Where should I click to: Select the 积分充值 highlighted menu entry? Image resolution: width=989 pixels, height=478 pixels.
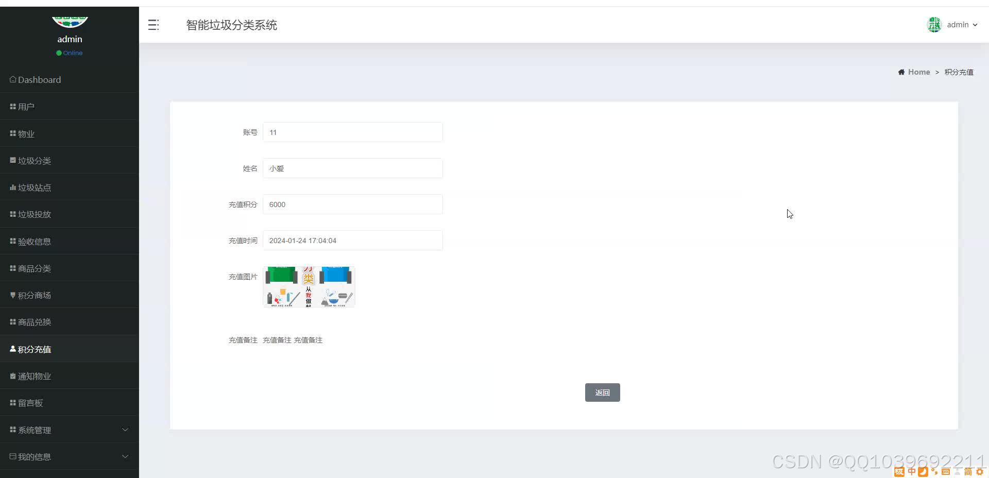[33, 349]
